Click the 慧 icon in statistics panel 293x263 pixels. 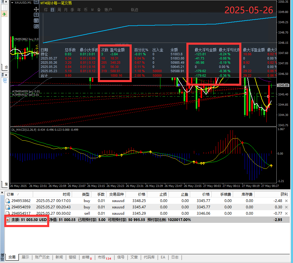point(36,21)
